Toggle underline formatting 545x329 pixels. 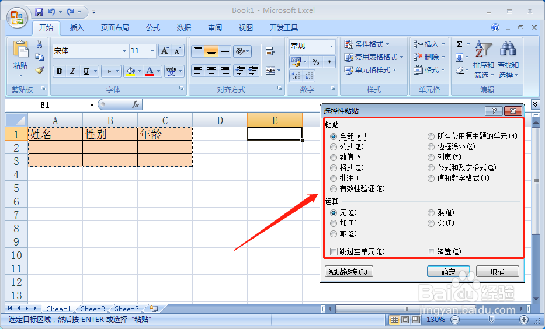(86, 71)
